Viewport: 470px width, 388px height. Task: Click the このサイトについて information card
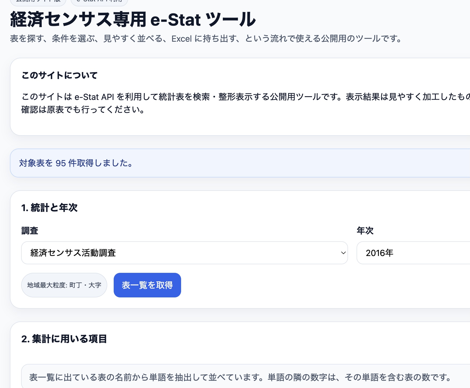point(214,96)
